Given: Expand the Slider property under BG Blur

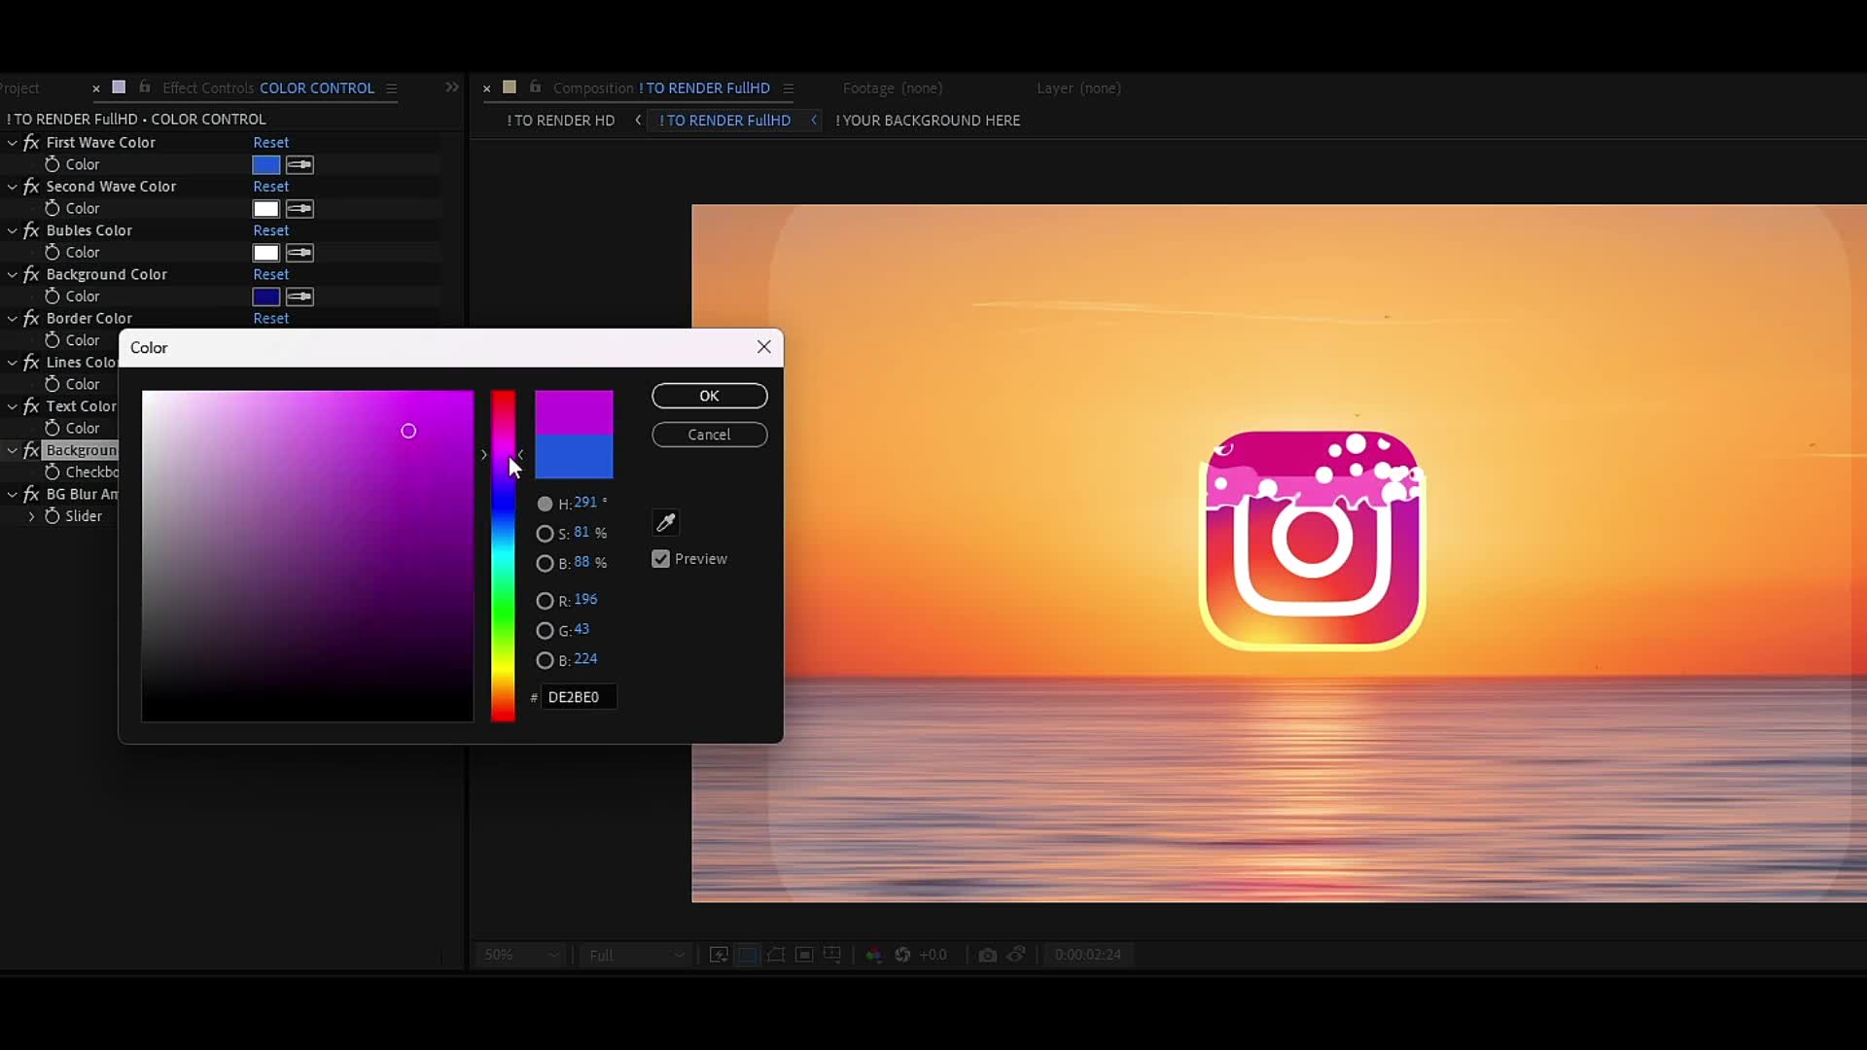Looking at the screenshot, I should pyautogui.click(x=31, y=516).
